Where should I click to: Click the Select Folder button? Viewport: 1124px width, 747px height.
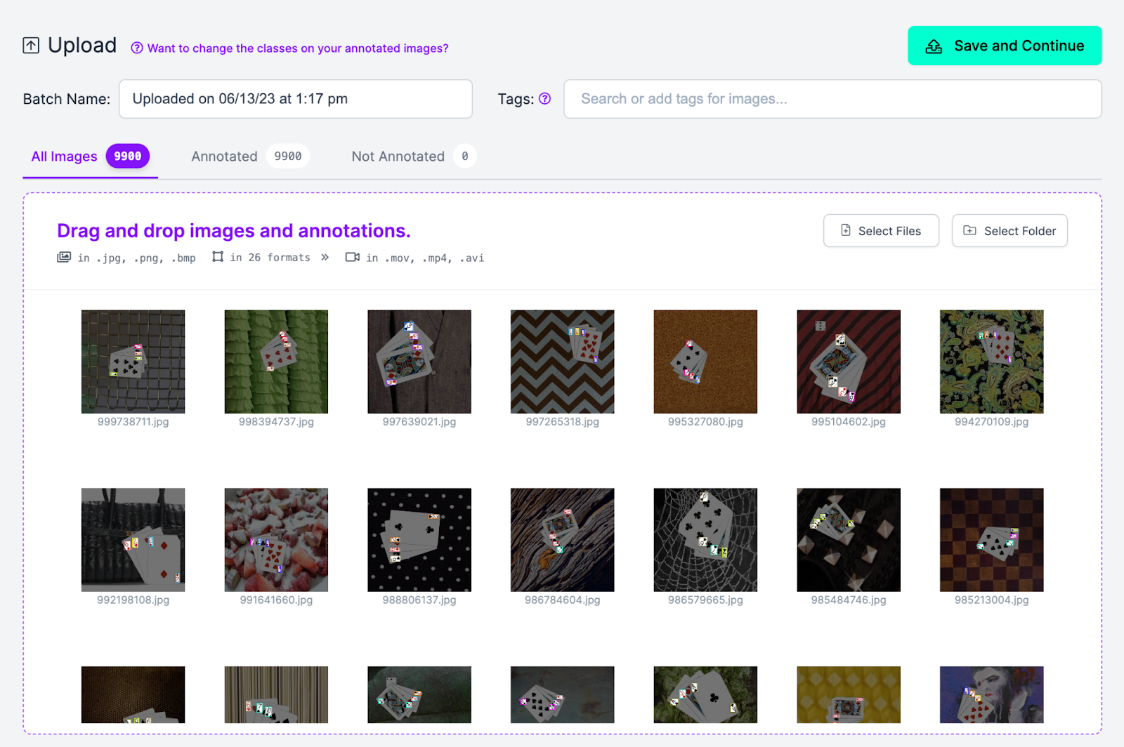pyautogui.click(x=1009, y=231)
